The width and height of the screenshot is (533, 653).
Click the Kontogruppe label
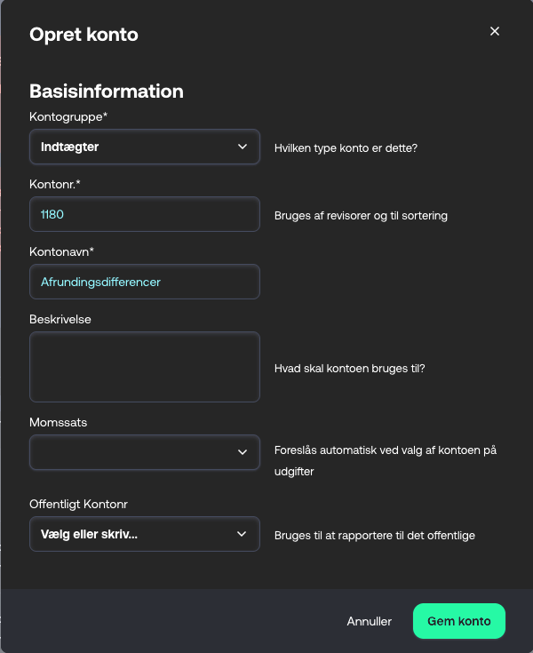[x=68, y=116]
